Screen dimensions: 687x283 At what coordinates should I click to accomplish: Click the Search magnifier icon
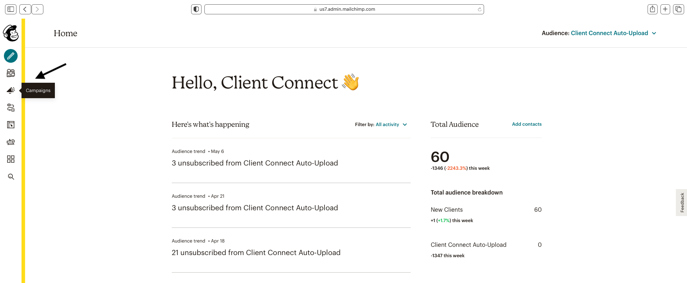point(11,177)
